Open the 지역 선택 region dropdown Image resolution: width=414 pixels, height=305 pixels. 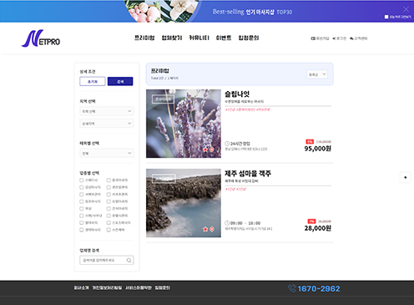click(107, 111)
